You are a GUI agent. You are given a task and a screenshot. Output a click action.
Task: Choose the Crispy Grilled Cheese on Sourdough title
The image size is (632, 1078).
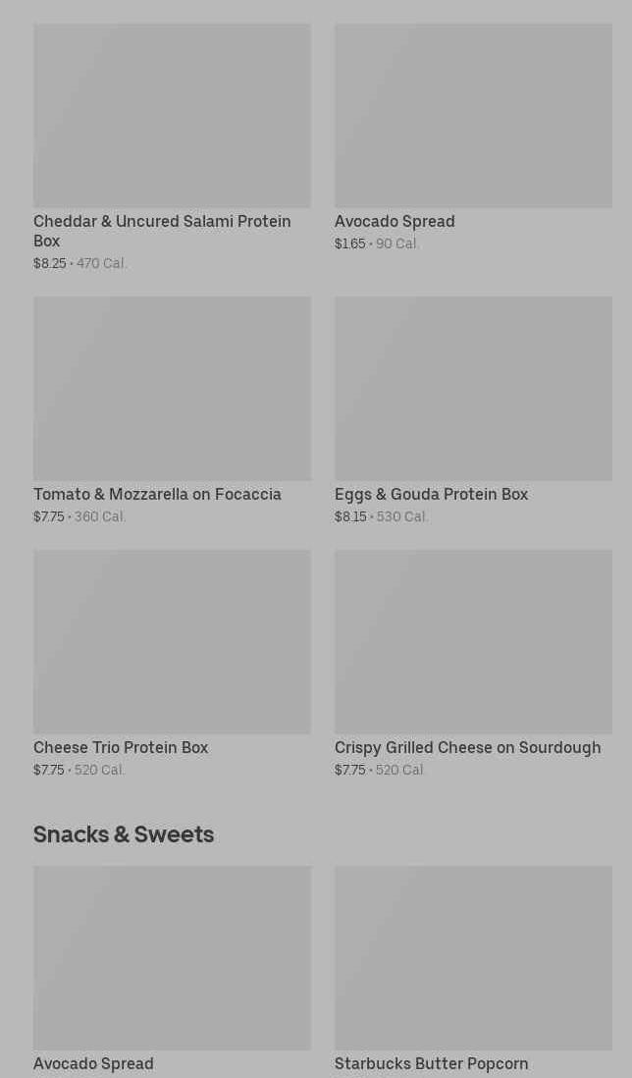467,748
